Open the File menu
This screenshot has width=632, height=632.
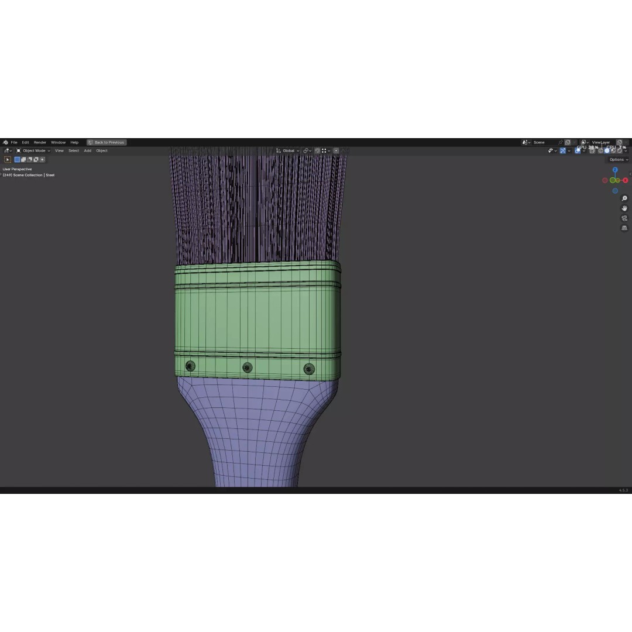[x=14, y=142]
